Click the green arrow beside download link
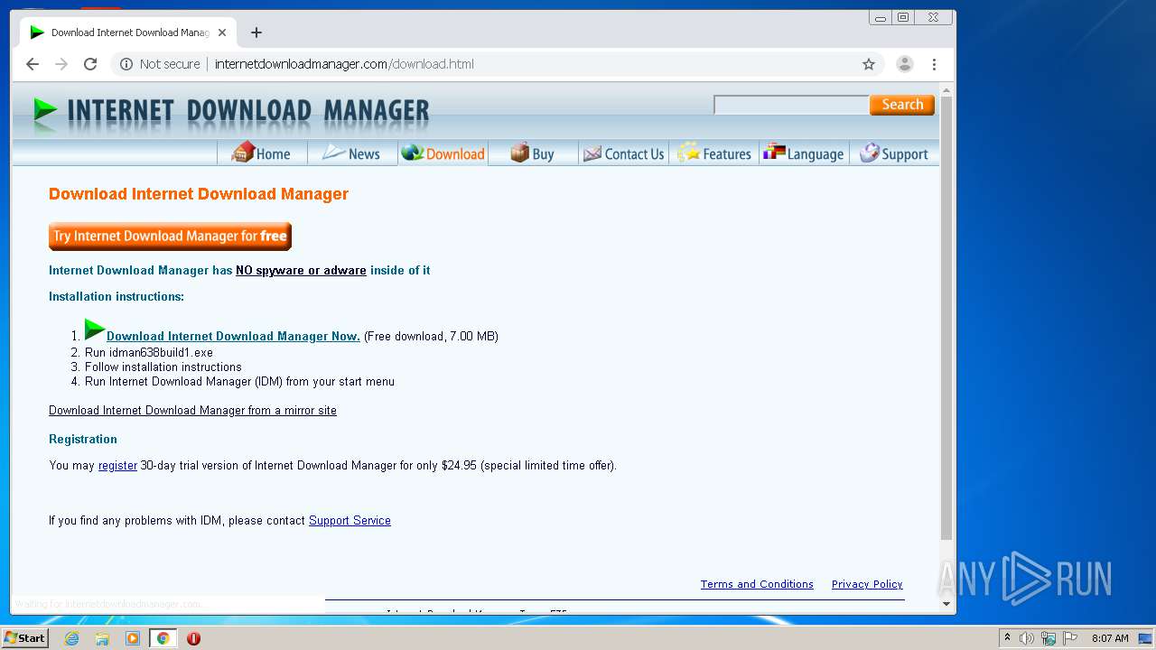This screenshot has height=650, width=1156. 95,330
